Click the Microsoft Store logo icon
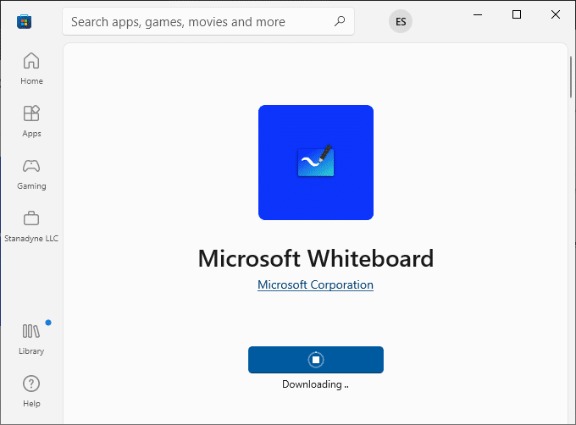Image resolution: width=576 pixels, height=425 pixels. [x=25, y=21]
